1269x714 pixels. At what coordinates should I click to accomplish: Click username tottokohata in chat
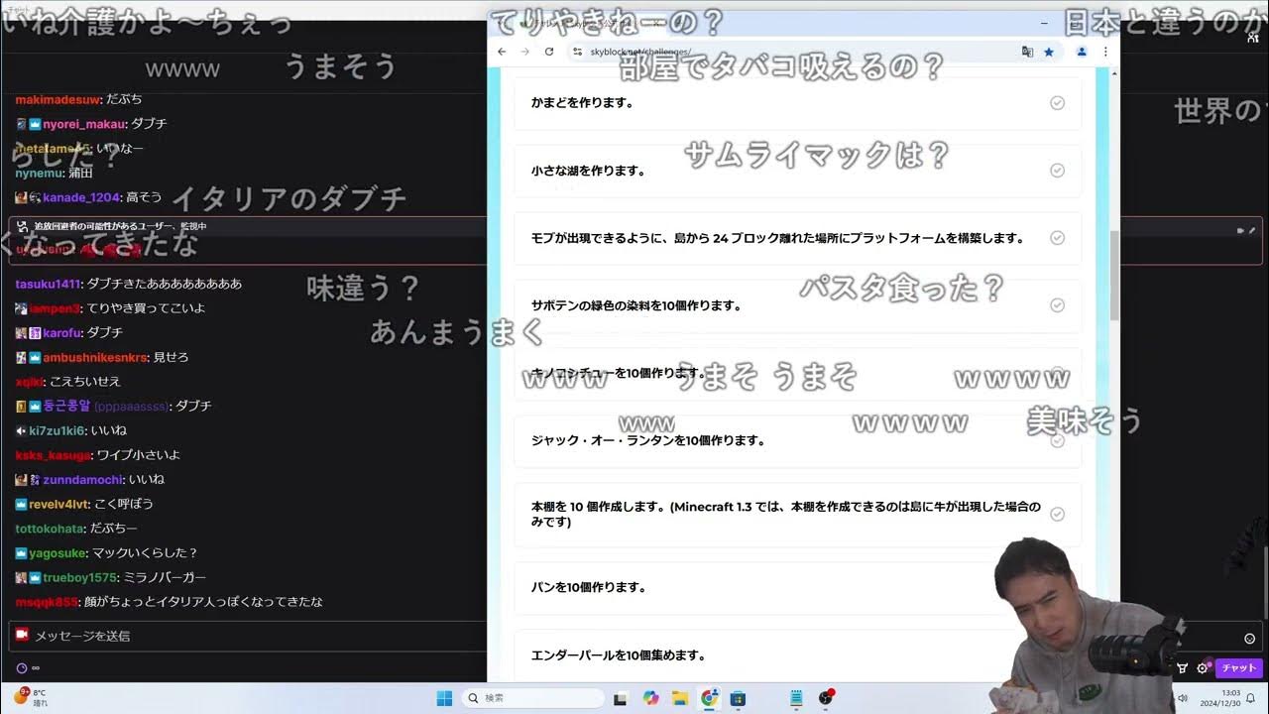(x=50, y=529)
